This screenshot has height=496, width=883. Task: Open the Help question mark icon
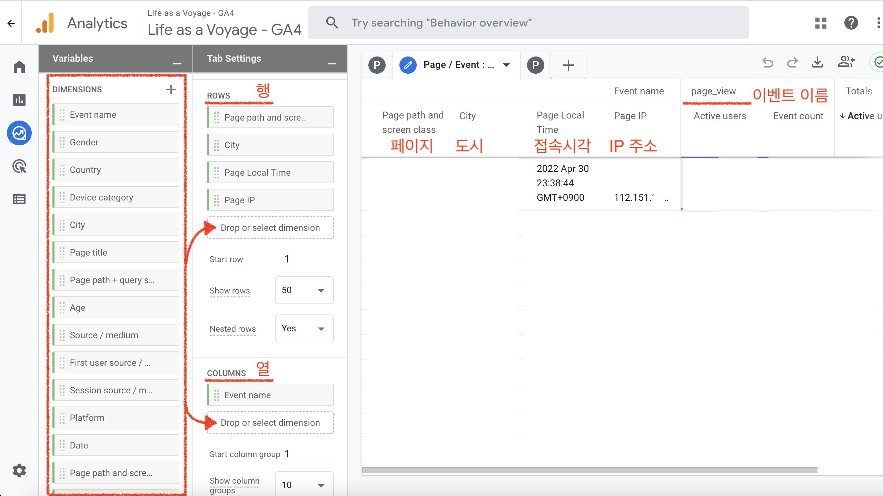tap(851, 23)
